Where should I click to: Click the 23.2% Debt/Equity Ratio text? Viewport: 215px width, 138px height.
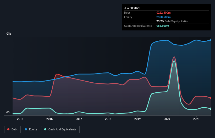[x=172, y=21]
